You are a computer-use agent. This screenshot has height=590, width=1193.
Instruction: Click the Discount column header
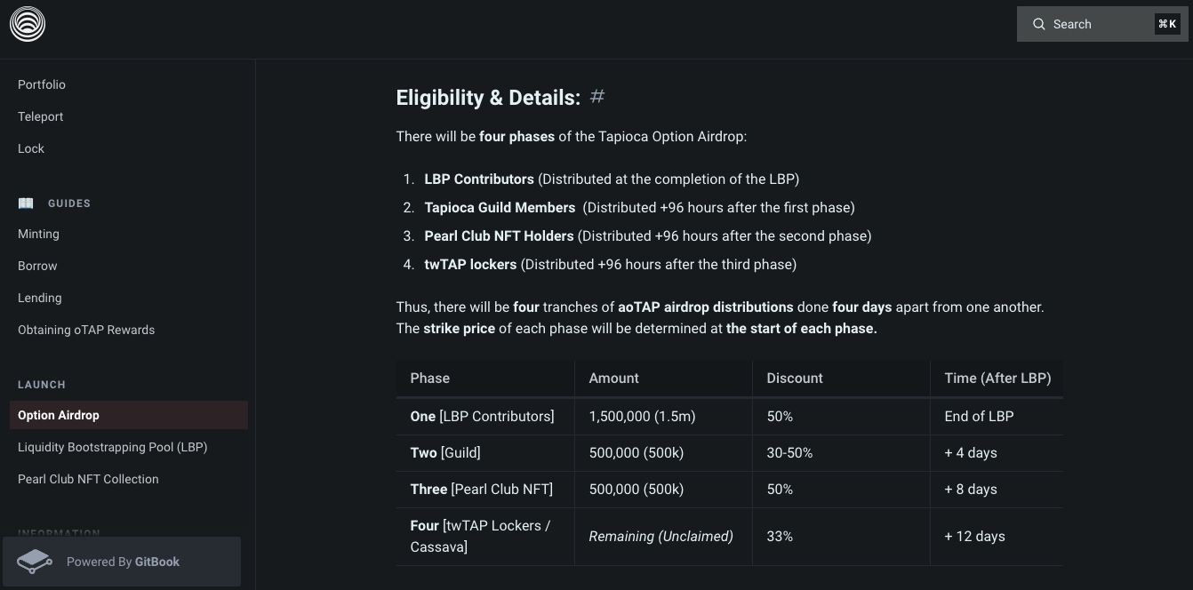coord(795,378)
